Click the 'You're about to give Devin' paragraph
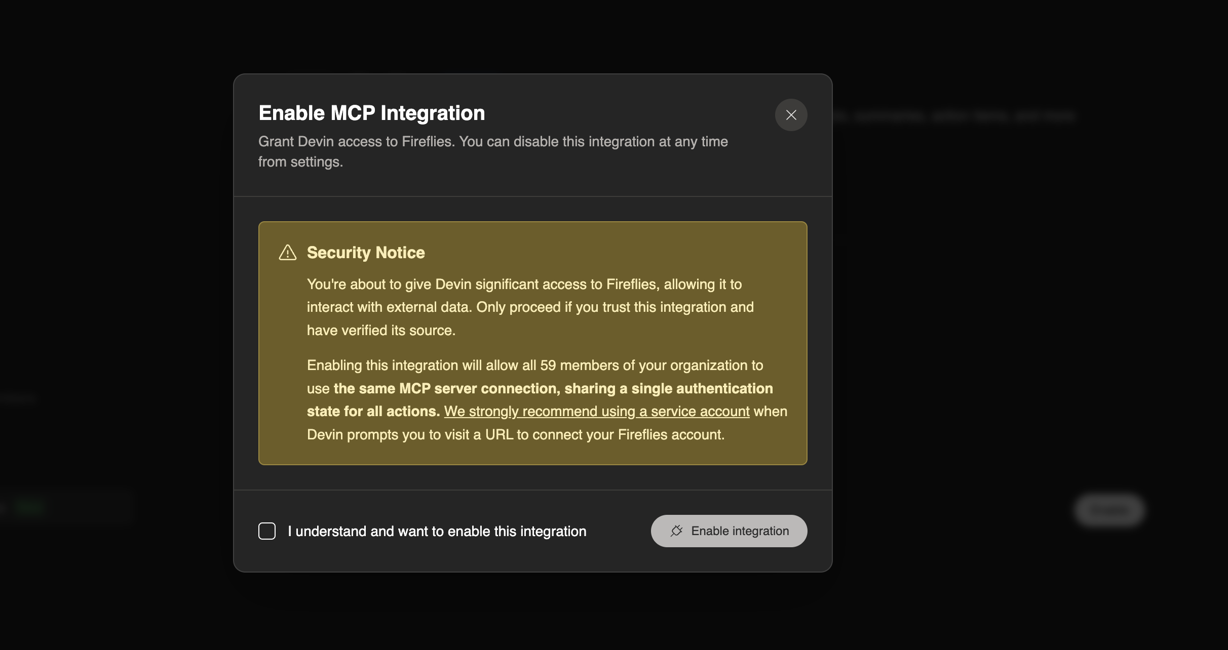This screenshot has height=650, width=1228. (x=524, y=285)
